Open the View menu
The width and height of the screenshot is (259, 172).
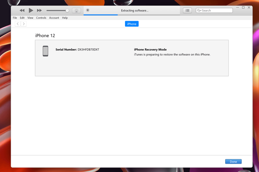30,18
